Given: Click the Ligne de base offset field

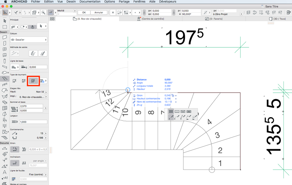Looking at the screenshot, I should [38, 67].
